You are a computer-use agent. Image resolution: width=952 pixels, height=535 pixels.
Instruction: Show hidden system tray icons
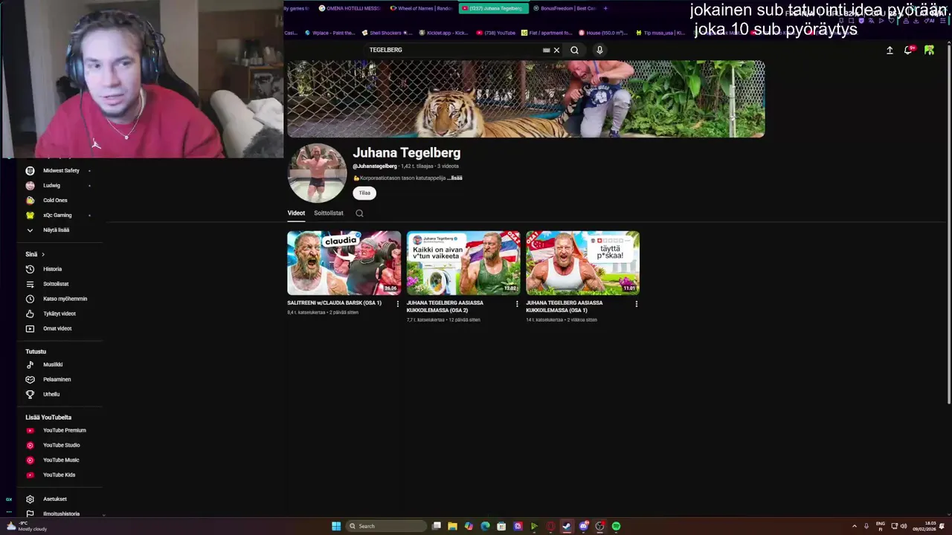tap(854, 526)
